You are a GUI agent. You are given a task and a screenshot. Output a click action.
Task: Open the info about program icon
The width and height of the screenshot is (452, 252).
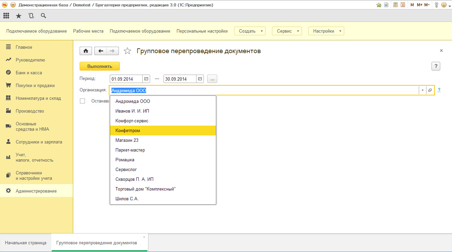[x=443, y=5]
